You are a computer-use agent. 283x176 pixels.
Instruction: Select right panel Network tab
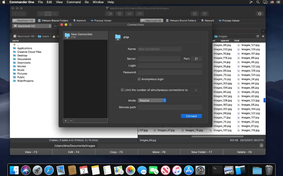coord(208,21)
